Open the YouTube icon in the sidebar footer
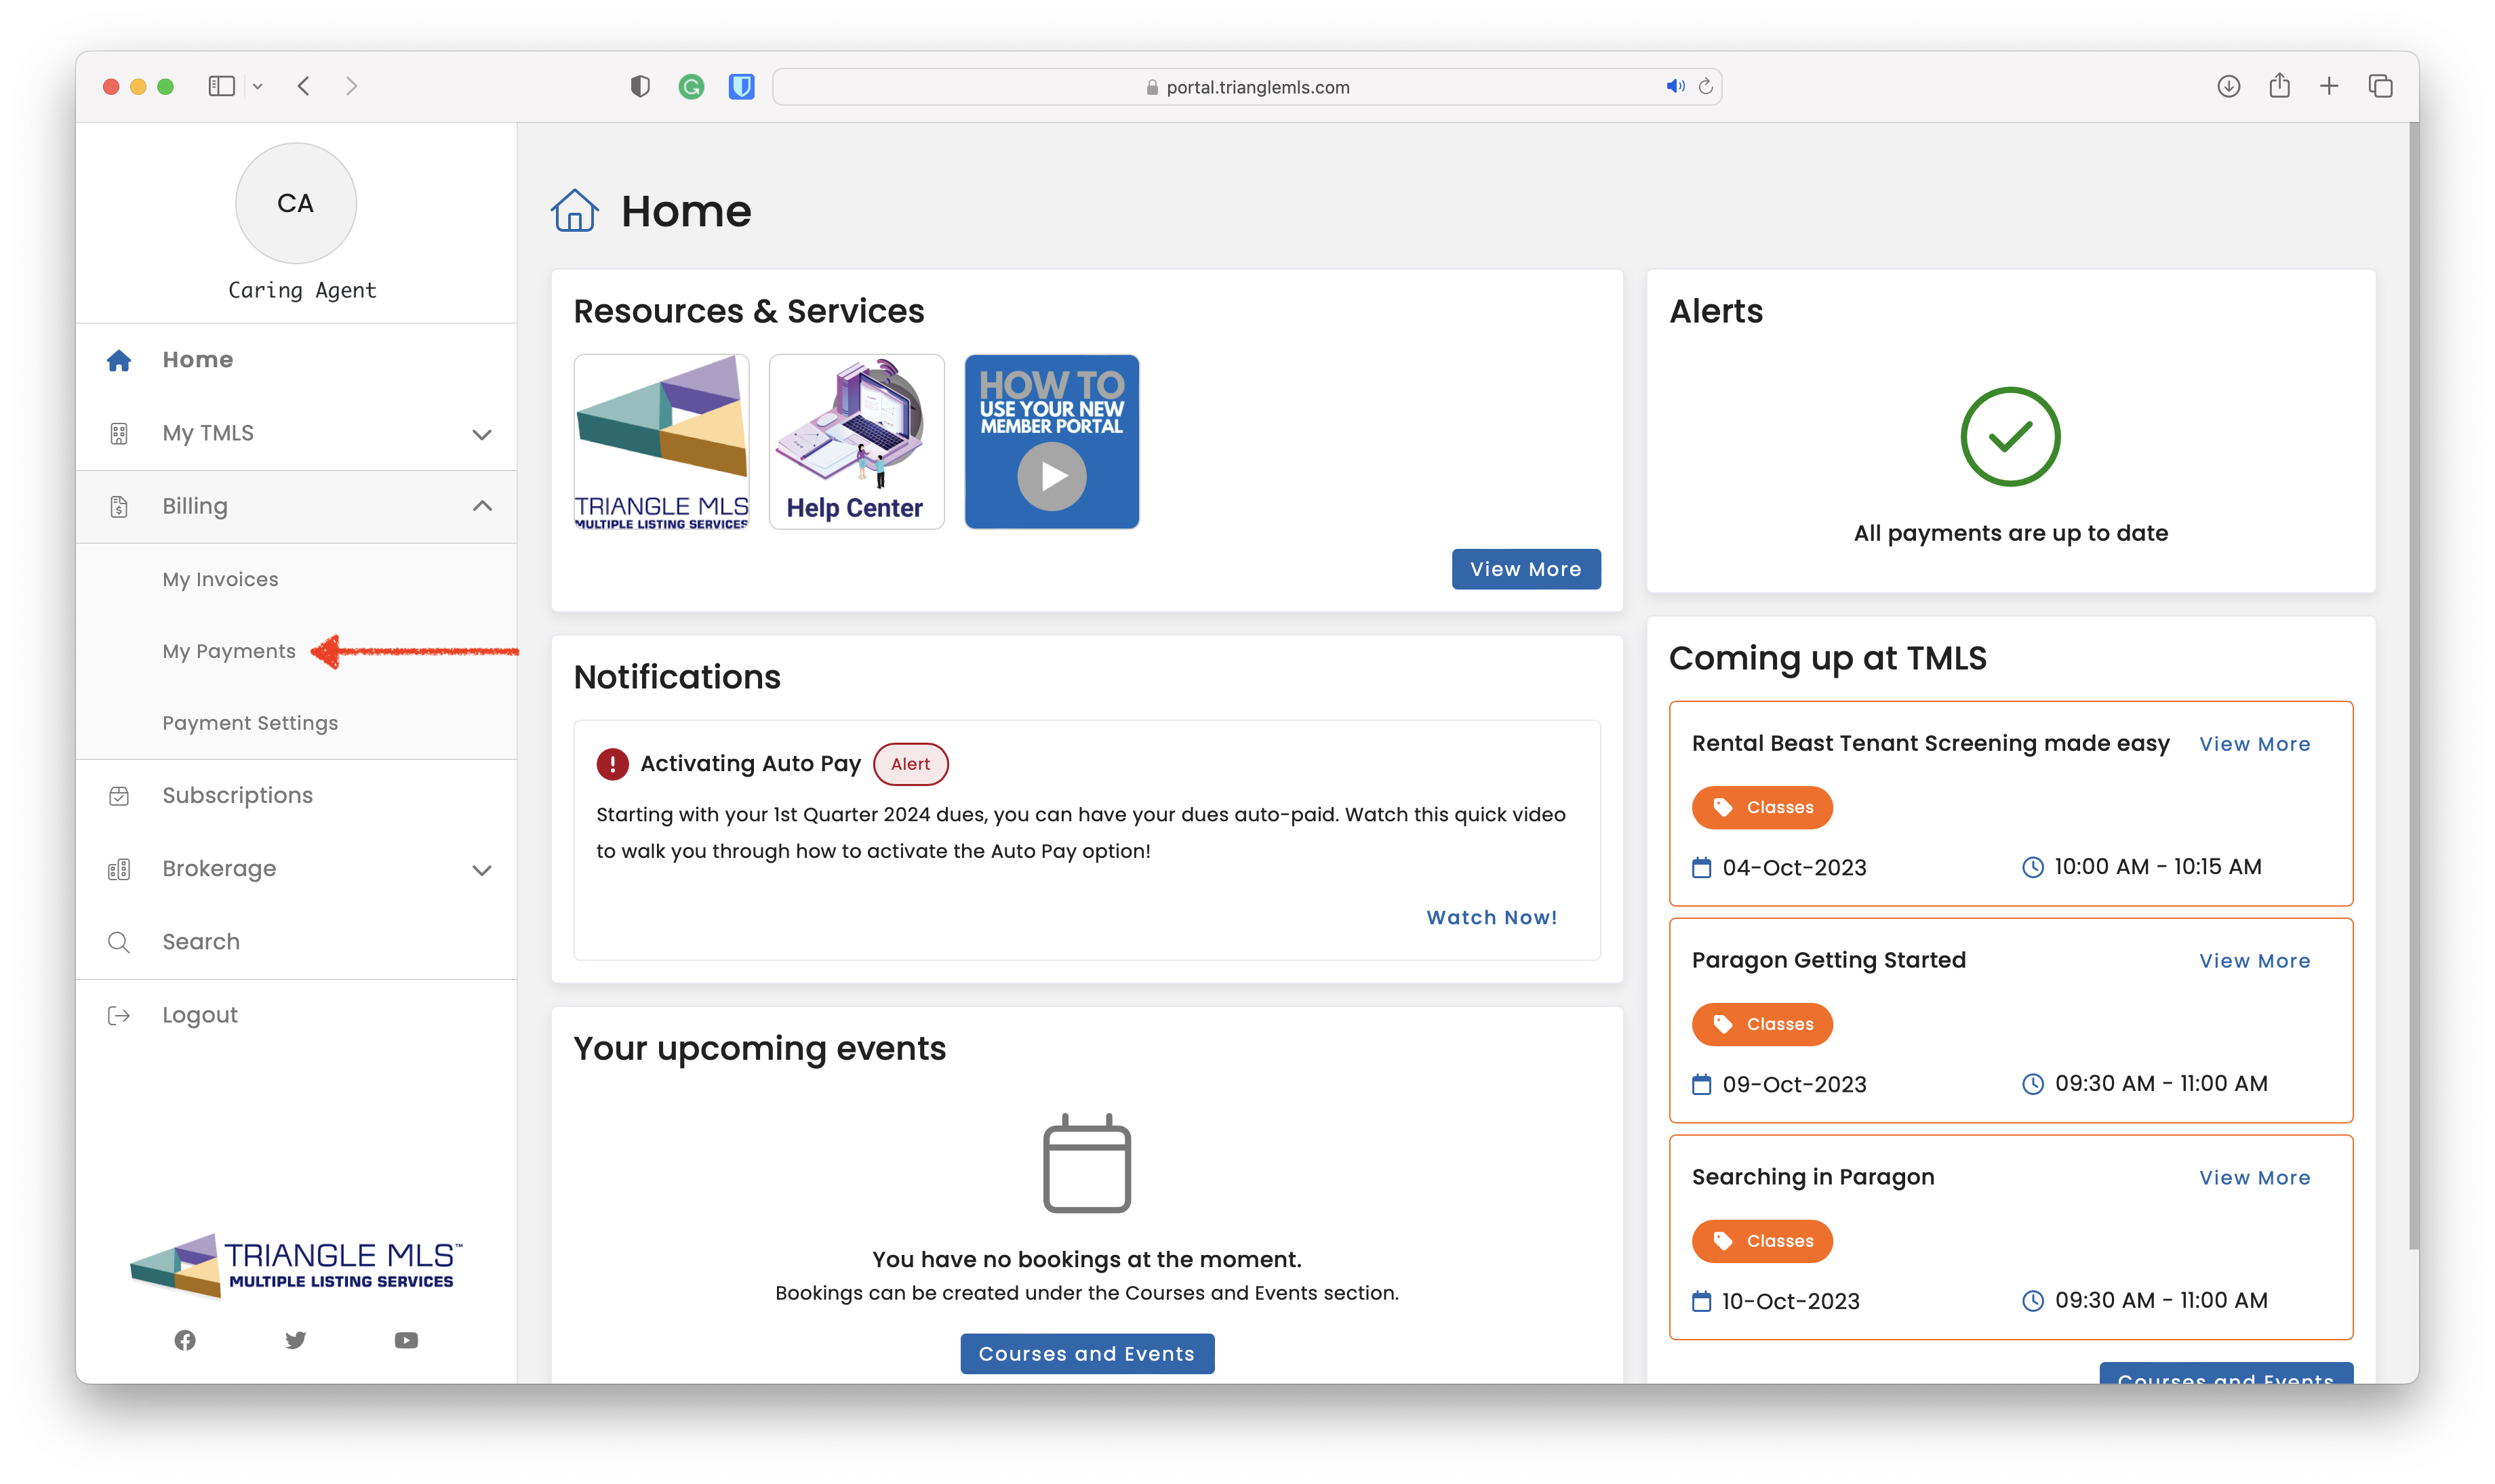This screenshot has width=2495, height=1484. coord(405,1340)
